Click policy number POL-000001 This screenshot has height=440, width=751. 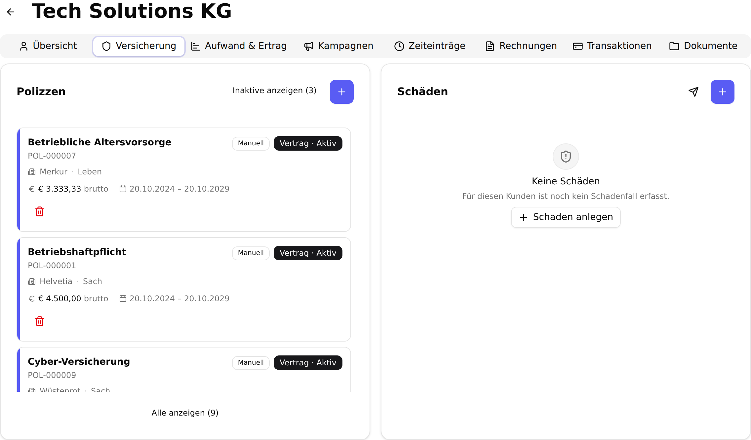(x=52, y=266)
